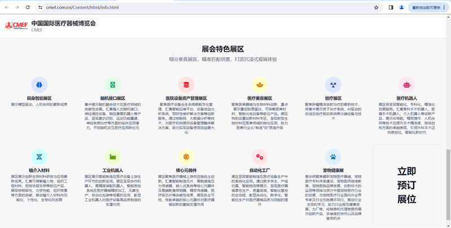Click the 宠物健康展 paw icon

coord(333,157)
